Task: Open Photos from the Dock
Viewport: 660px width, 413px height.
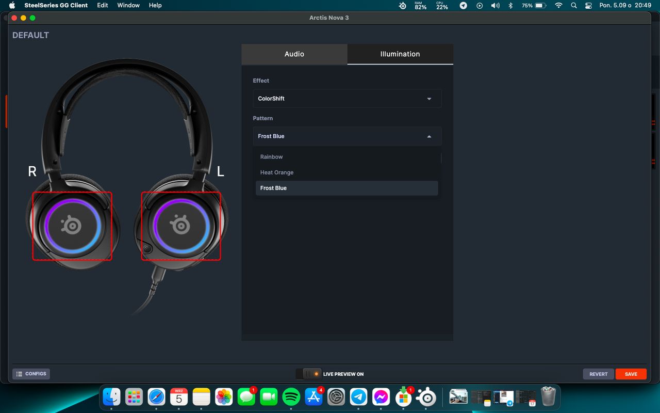Action: (224, 396)
